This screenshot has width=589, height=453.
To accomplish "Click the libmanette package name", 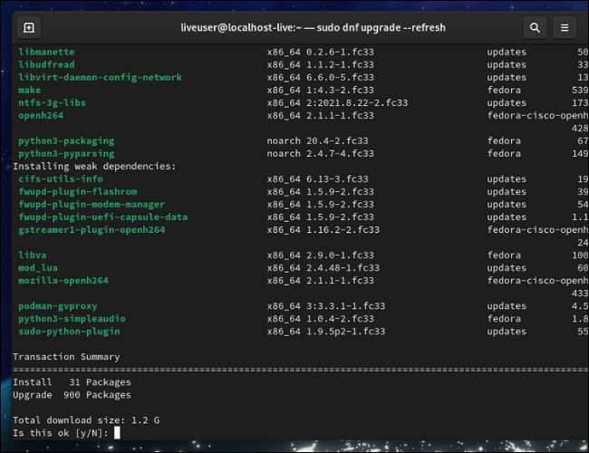I will 46,52.
